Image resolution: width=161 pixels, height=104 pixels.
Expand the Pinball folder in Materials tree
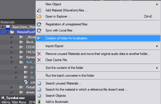[x=11, y=87]
